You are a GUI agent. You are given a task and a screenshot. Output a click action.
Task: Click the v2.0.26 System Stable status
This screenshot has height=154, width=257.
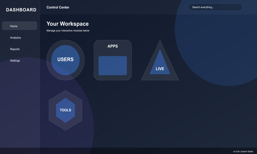243,151
